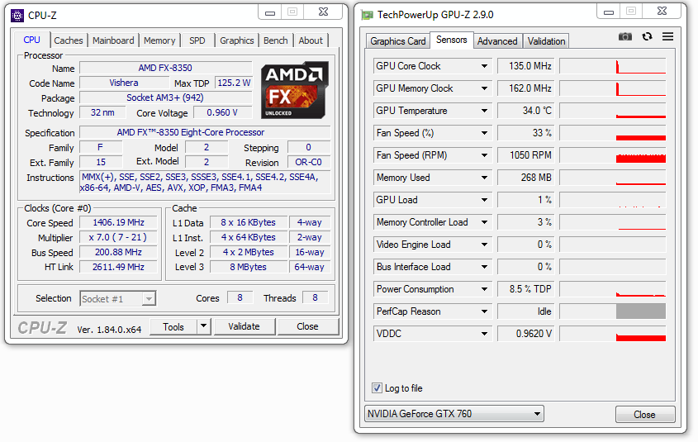Click the Fan Speed (RPM) history graph

613,155
